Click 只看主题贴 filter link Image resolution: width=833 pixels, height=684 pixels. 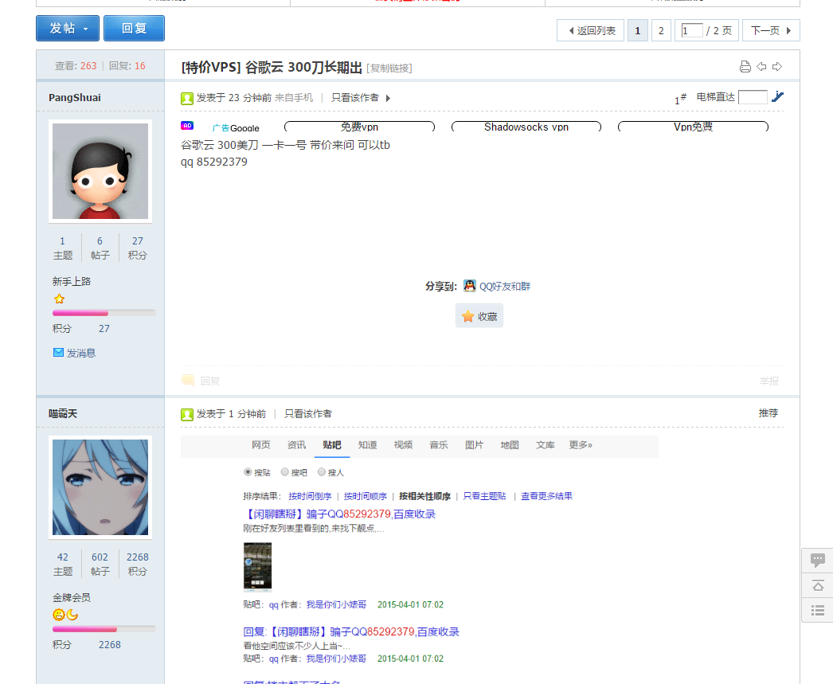pyautogui.click(x=484, y=496)
